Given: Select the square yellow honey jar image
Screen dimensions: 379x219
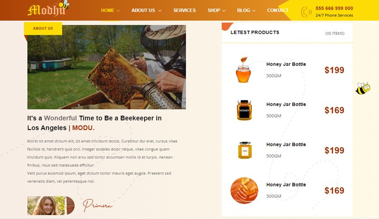Looking at the screenshot, I should pyautogui.click(x=245, y=150).
